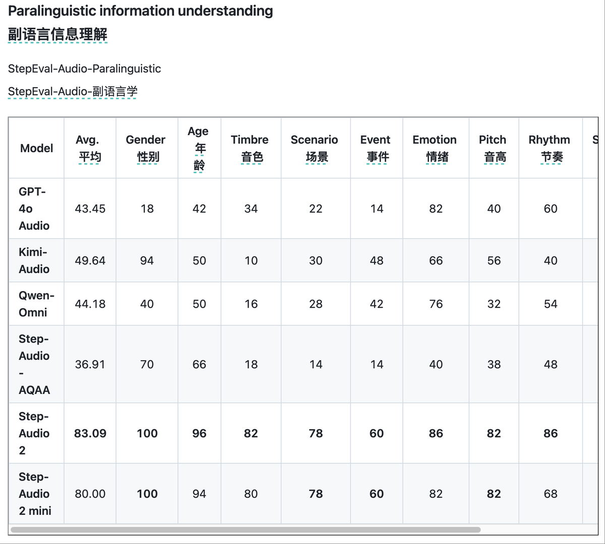Image resolution: width=605 pixels, height=544 pixels.
Task: Click Step-Audio 2 mini's Gender score 100
Action: (x=147, y=494)
